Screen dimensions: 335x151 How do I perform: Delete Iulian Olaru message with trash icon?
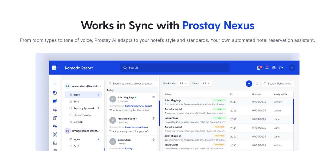(x=153, y=140)
